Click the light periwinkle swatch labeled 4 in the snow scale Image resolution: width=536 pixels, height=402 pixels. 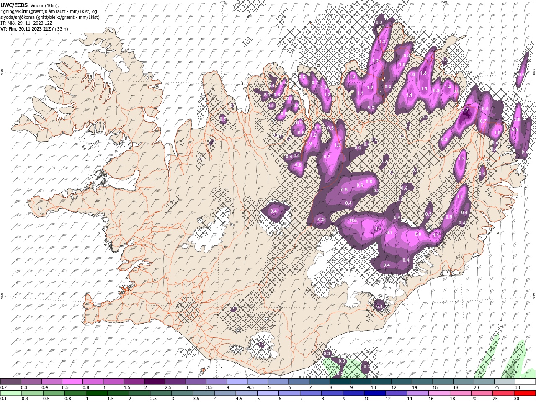(237, 381)
